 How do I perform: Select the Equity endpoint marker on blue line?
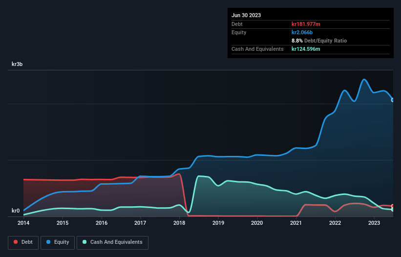(x=393, y=100)
